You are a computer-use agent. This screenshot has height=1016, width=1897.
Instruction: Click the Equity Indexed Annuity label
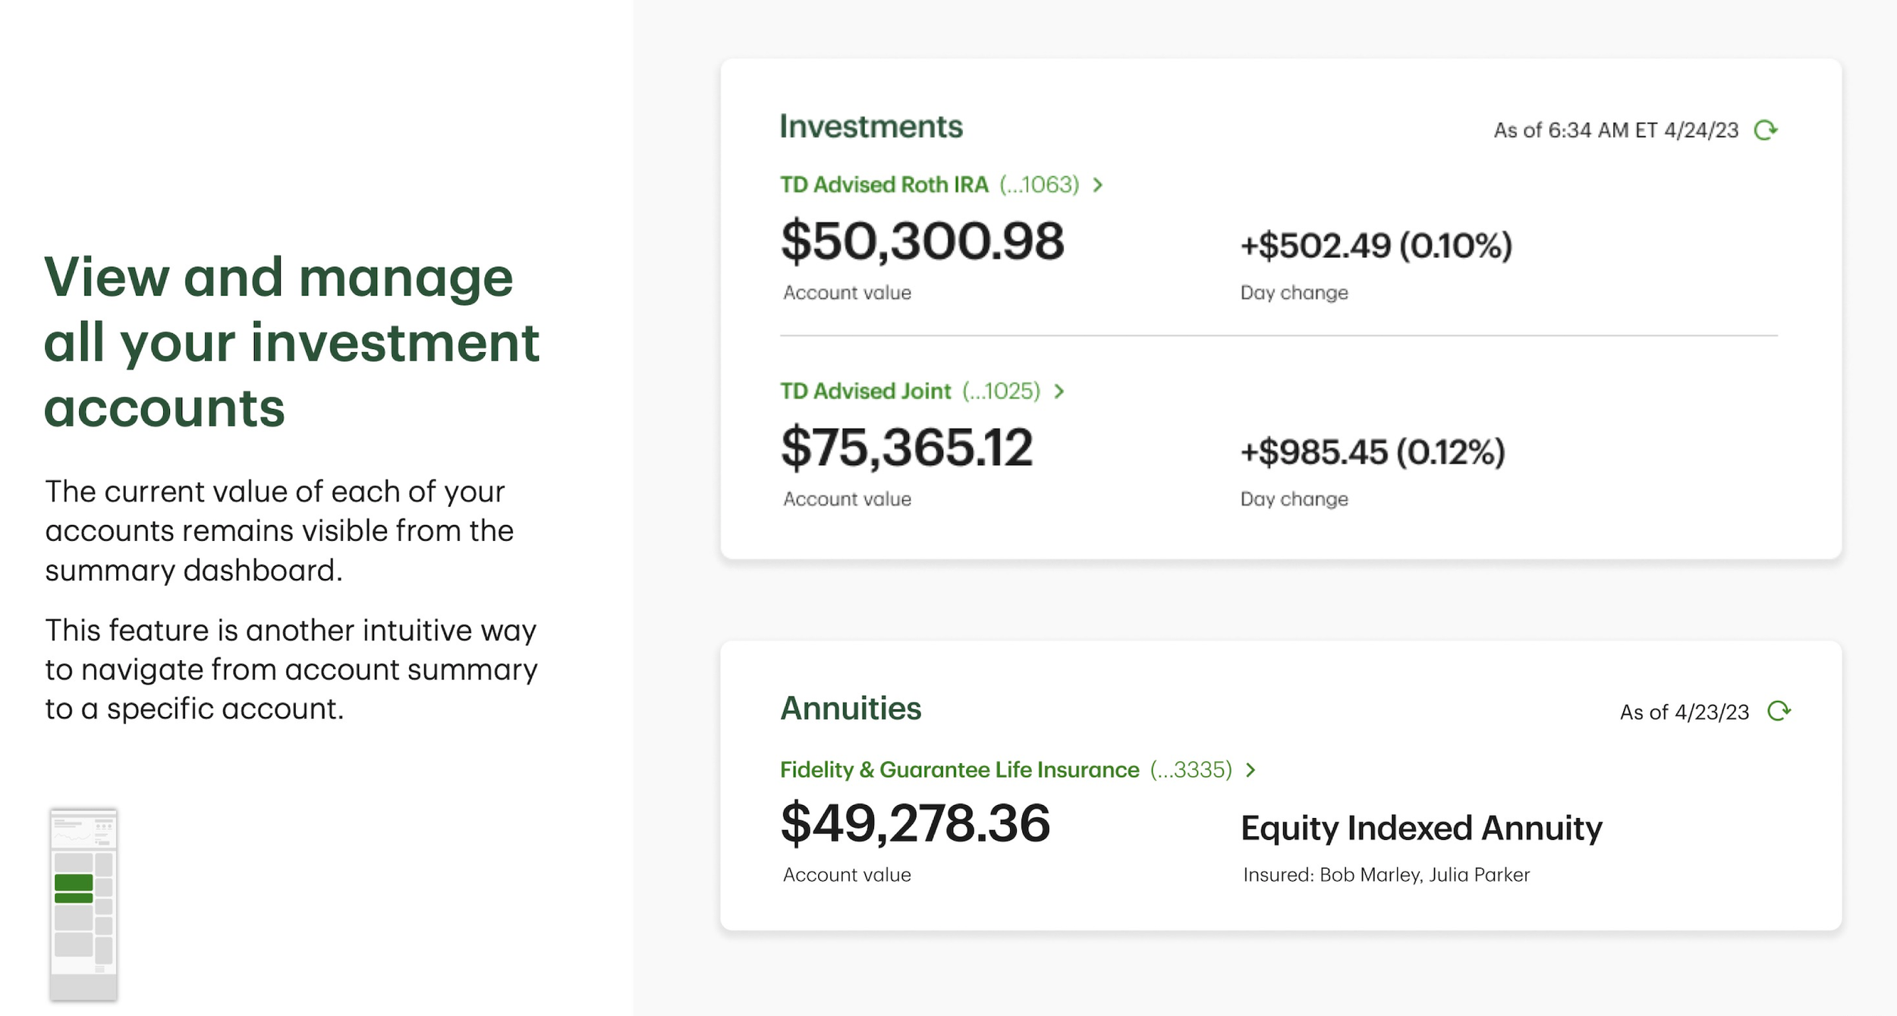[1421, 828]
